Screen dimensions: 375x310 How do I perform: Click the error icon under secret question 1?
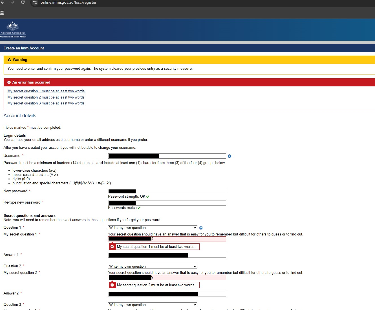tap(112, 247)
